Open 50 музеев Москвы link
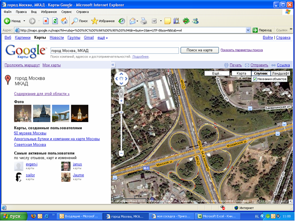The width and height of the screenshot is (295, 221). tap(30, 133)
